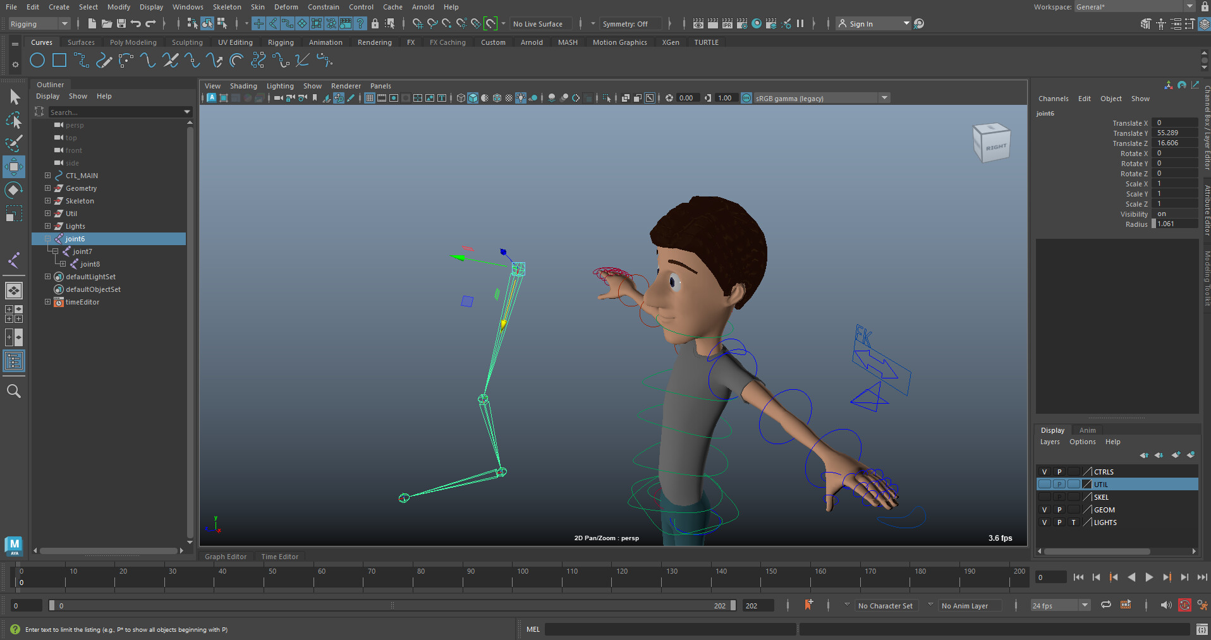1211x640 pixels.
Task: Open the Graph Editor panel
Action: [225, 557]
